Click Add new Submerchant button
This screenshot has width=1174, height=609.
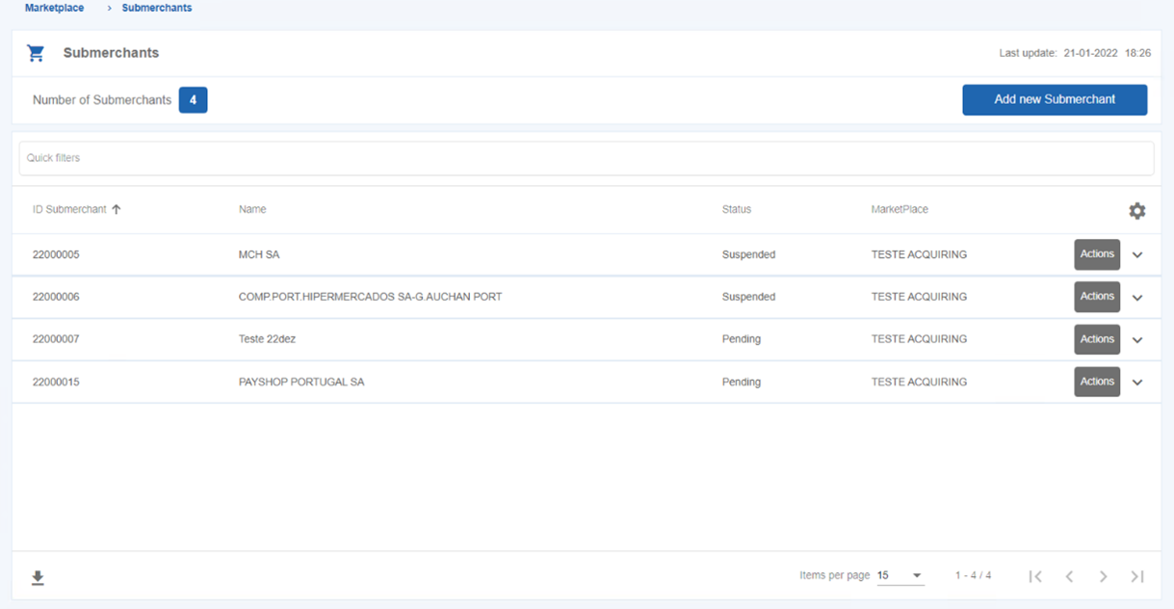tap(1054, 99)
